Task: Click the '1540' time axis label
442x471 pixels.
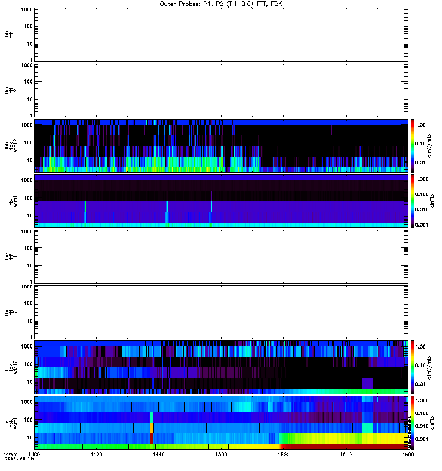Action: (346, 455)
